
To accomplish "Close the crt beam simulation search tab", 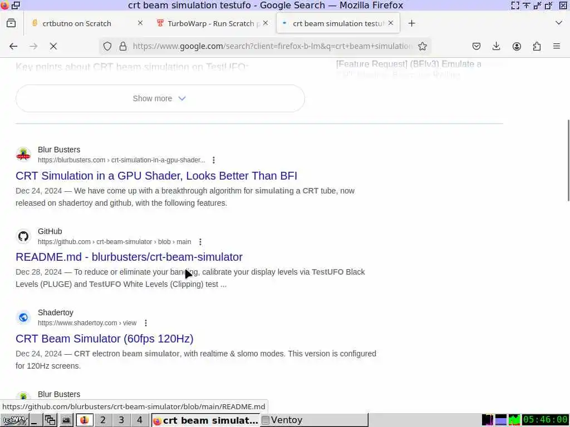I will [x=391, y=23].
